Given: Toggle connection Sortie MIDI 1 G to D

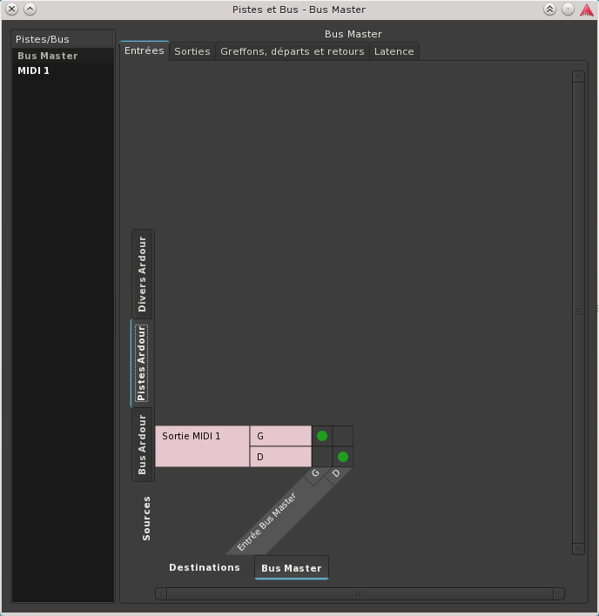Looking at the screenshot, I should (343, 436).
